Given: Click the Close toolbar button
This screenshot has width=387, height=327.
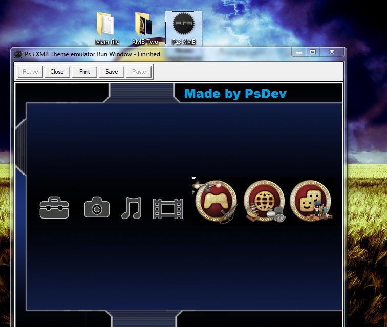Looking at the screenshot, I should click(x=57, y=72).
